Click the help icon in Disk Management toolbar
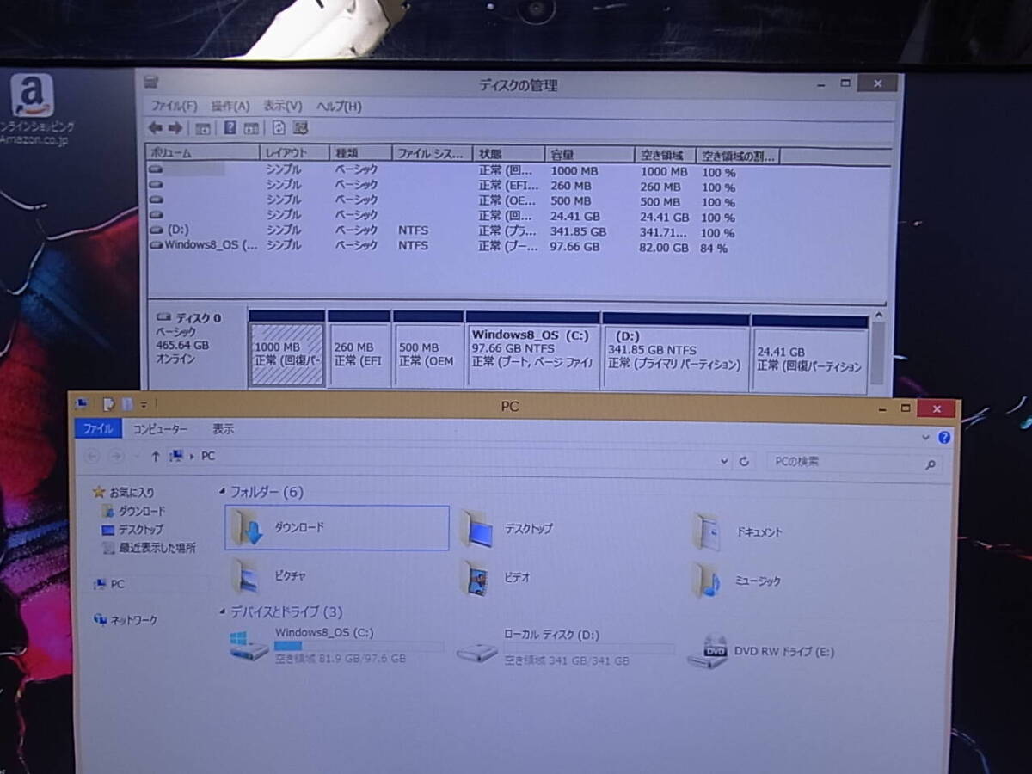The width and height of the screenshot is (1032, 774). pos(230,127)
